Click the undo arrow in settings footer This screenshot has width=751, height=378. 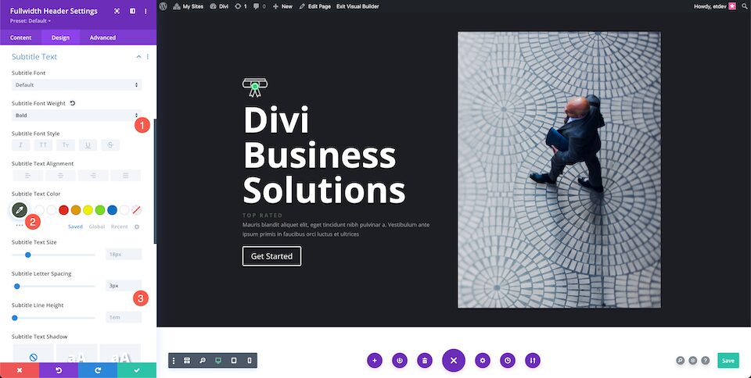[x=59, y=370]
